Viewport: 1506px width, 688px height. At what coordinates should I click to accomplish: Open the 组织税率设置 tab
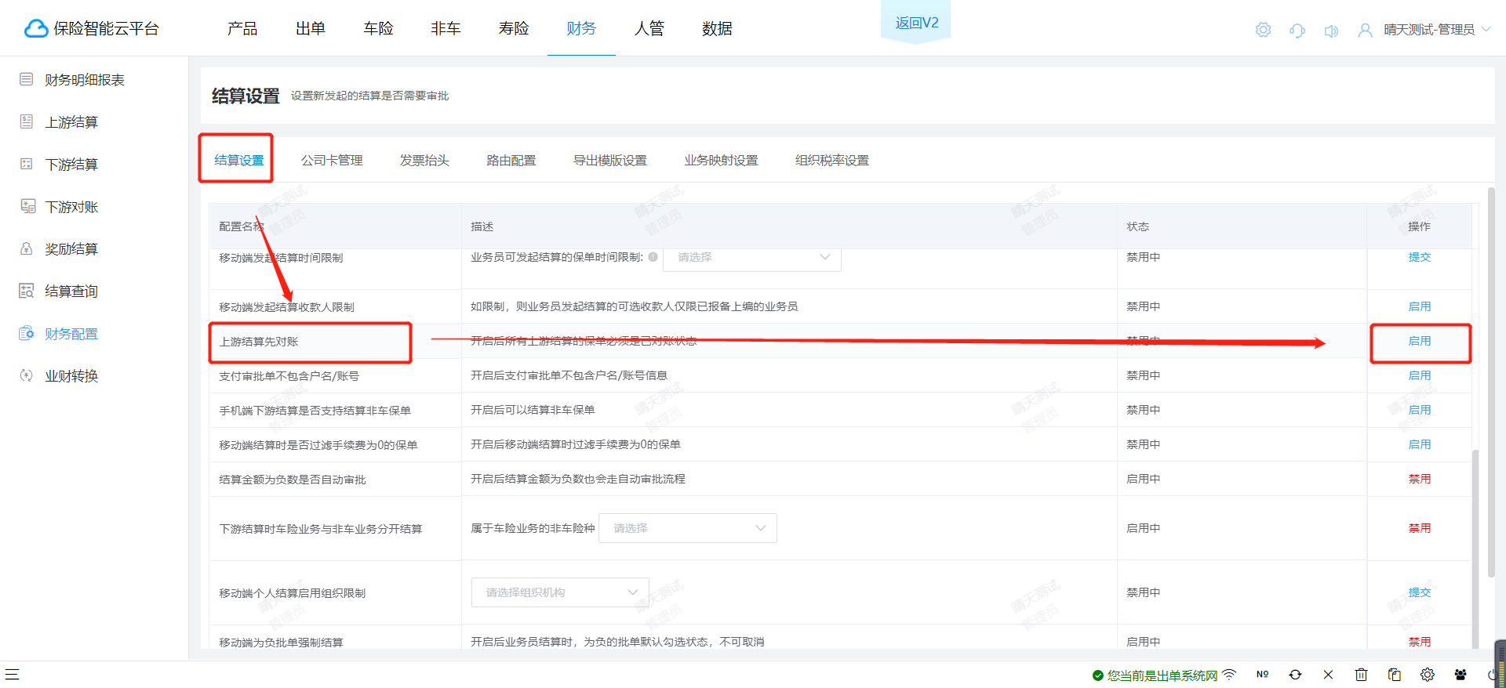[x=832, y=160]
